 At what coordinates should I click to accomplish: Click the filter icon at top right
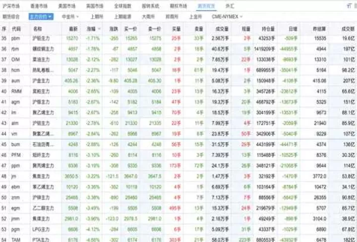[x=349, y=6]
